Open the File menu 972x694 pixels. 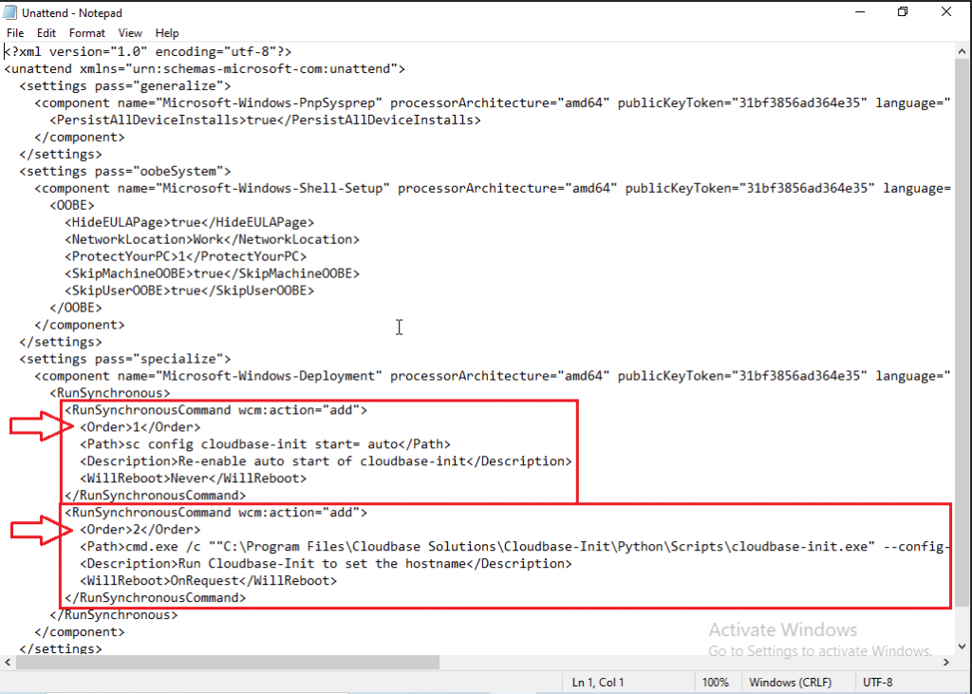15,32
